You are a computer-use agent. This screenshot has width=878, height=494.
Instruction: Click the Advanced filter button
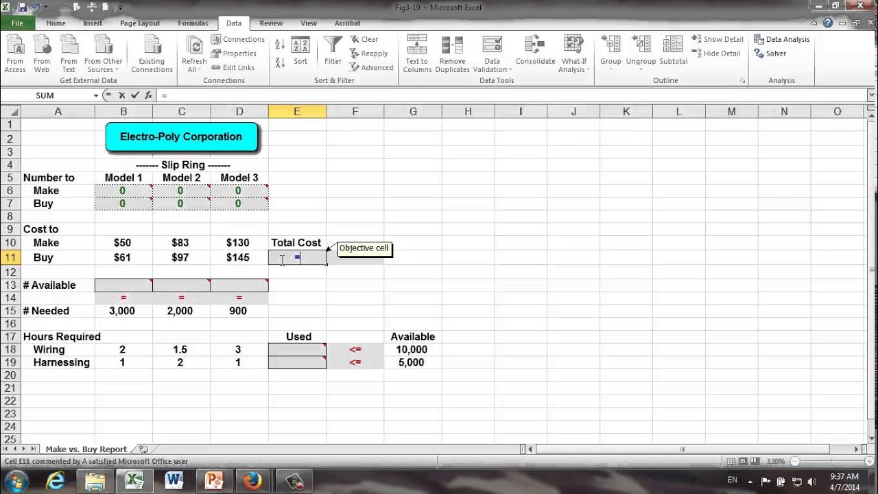tap(372, 67)
